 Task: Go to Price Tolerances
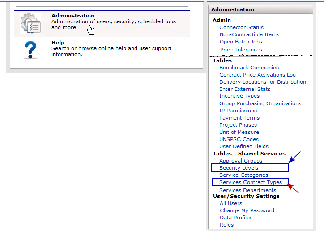coord(241,50)
